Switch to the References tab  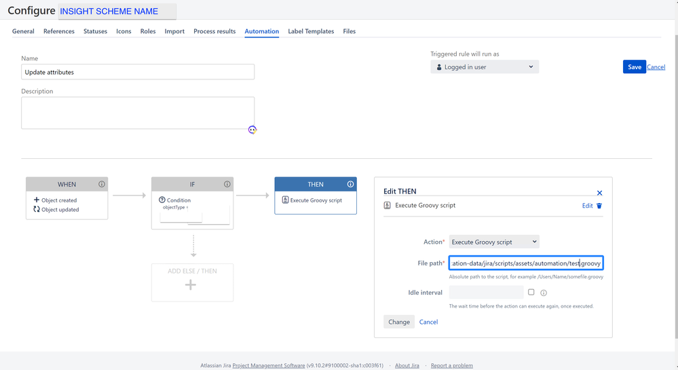(x=59, y=31)
